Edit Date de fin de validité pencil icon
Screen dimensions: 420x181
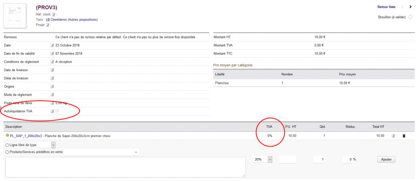coord(52,54)
